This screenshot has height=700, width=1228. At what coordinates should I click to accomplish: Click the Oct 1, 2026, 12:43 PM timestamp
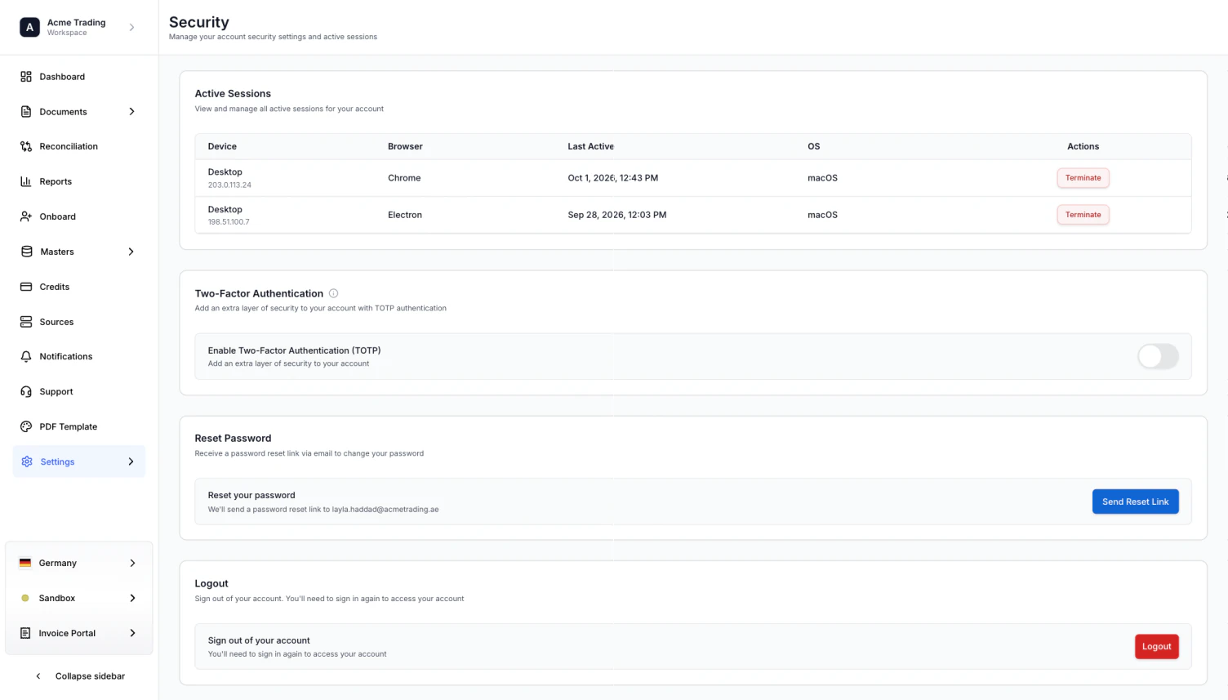613,178
